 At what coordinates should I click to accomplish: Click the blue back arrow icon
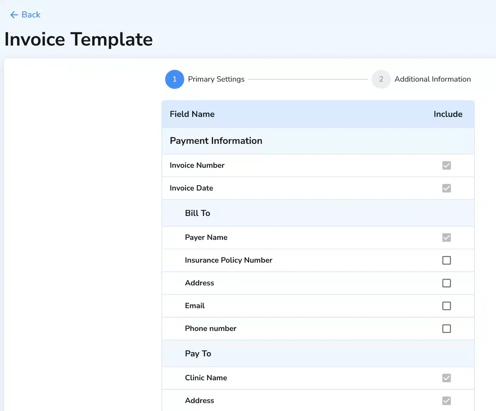tap(14, 14)
